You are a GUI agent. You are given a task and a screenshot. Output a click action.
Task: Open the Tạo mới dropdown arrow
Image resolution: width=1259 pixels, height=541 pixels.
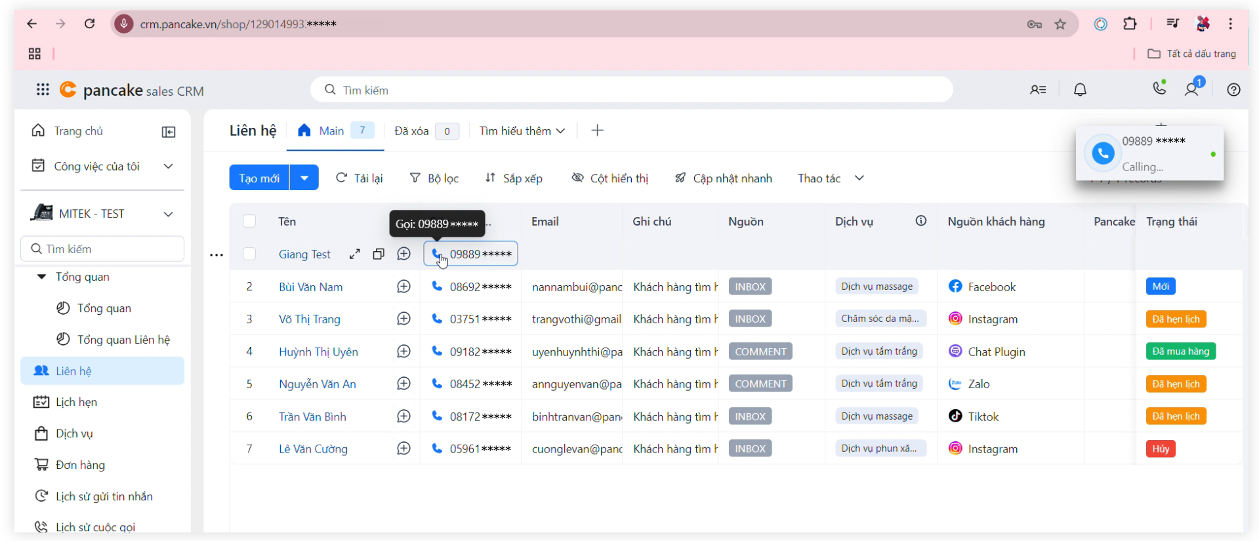click(x=304, y=178)
